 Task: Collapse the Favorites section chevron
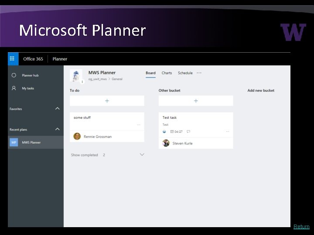click(x=57, y=108)
